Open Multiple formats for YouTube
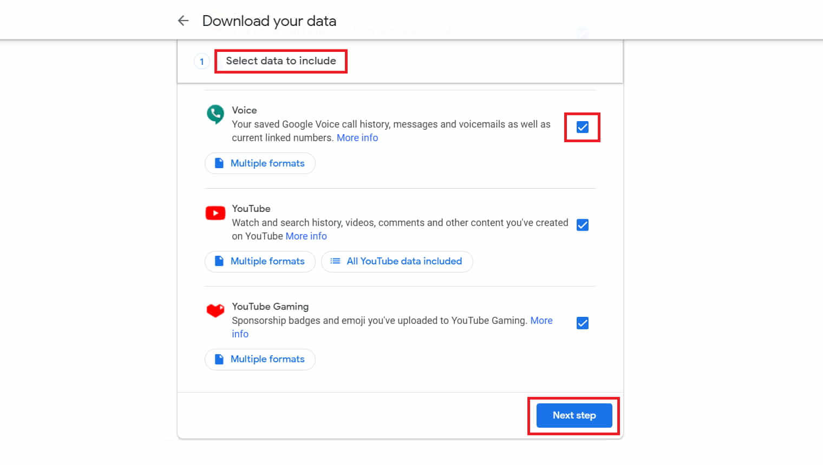 pos(260,261)
